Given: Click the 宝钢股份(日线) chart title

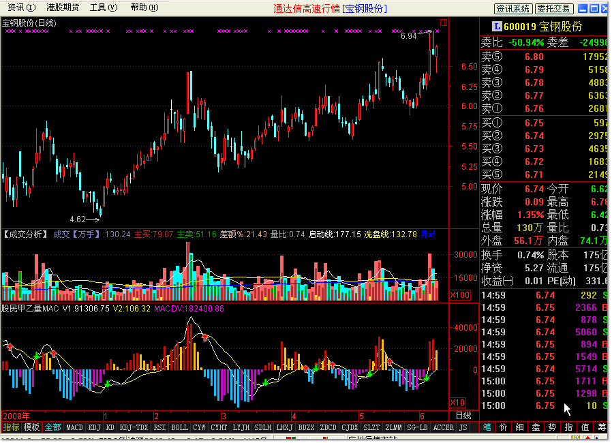Looking at the screenshot, I should coord(29,23).
